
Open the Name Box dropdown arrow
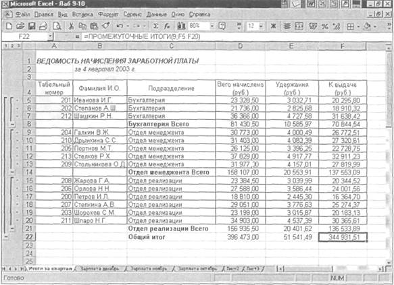(x=50, y=37)
